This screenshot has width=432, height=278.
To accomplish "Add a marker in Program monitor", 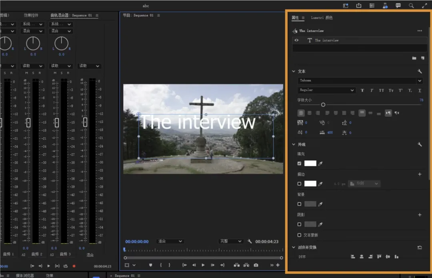I will [151, 265].
